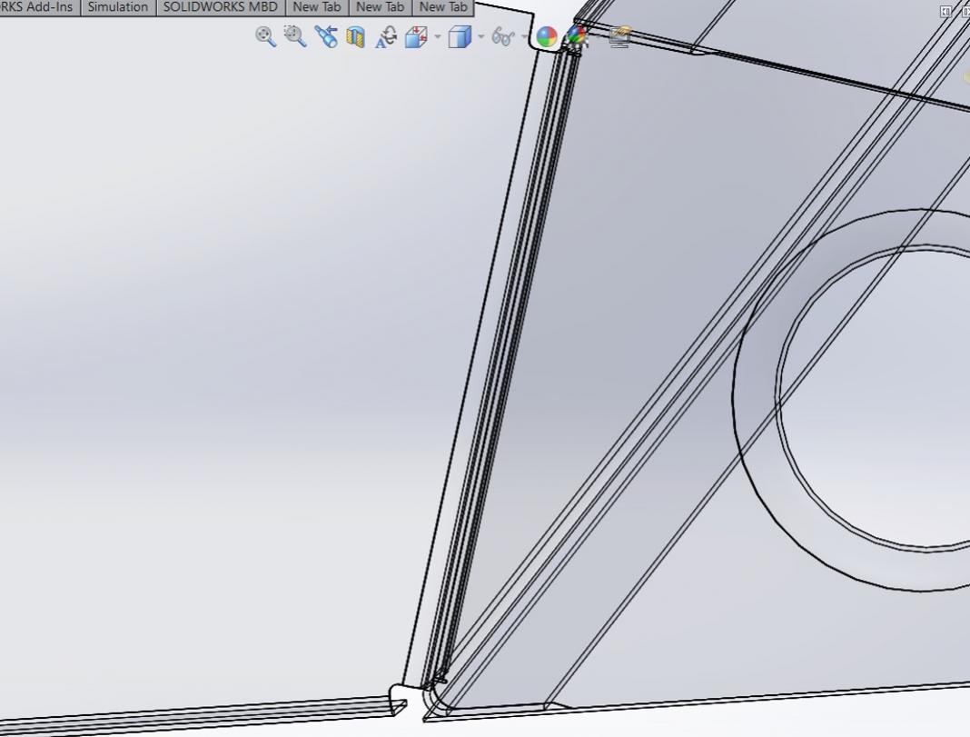Open the Simulation tab
The height and width of the screenshot is (737, 970).
[x=118, y=7]
